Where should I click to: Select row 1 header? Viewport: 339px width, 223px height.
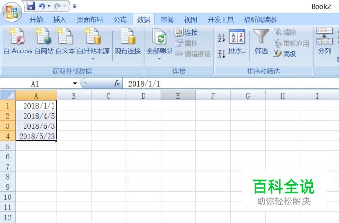click(x=8, y=105)
